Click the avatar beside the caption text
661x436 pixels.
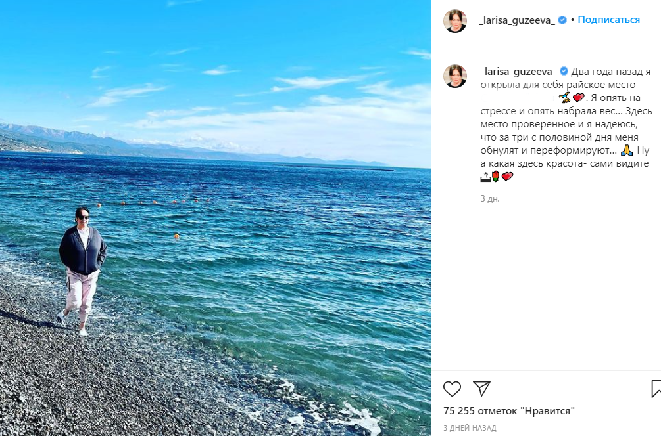click(454, 76)
